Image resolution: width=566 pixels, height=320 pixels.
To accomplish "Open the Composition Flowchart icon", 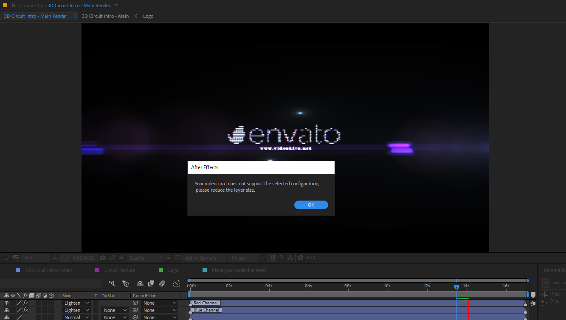I will (x=290, y=258).
